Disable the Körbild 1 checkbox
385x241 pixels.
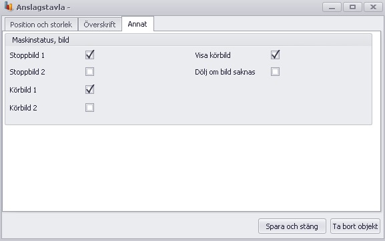pyautogui.click(x=89, y=89)
